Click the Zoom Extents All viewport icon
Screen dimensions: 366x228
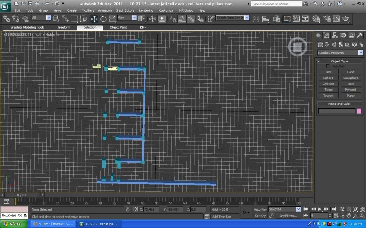click(362, 209)
